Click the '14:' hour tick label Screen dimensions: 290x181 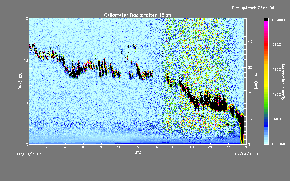tap(156, 147)
